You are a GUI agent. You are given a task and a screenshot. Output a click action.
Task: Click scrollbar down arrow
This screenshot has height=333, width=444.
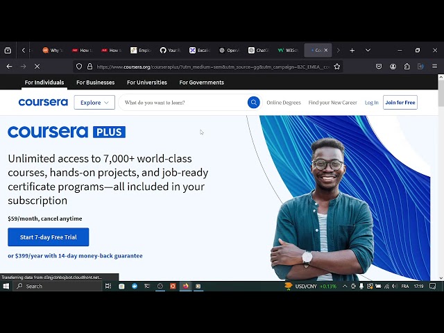coord(441,277)
